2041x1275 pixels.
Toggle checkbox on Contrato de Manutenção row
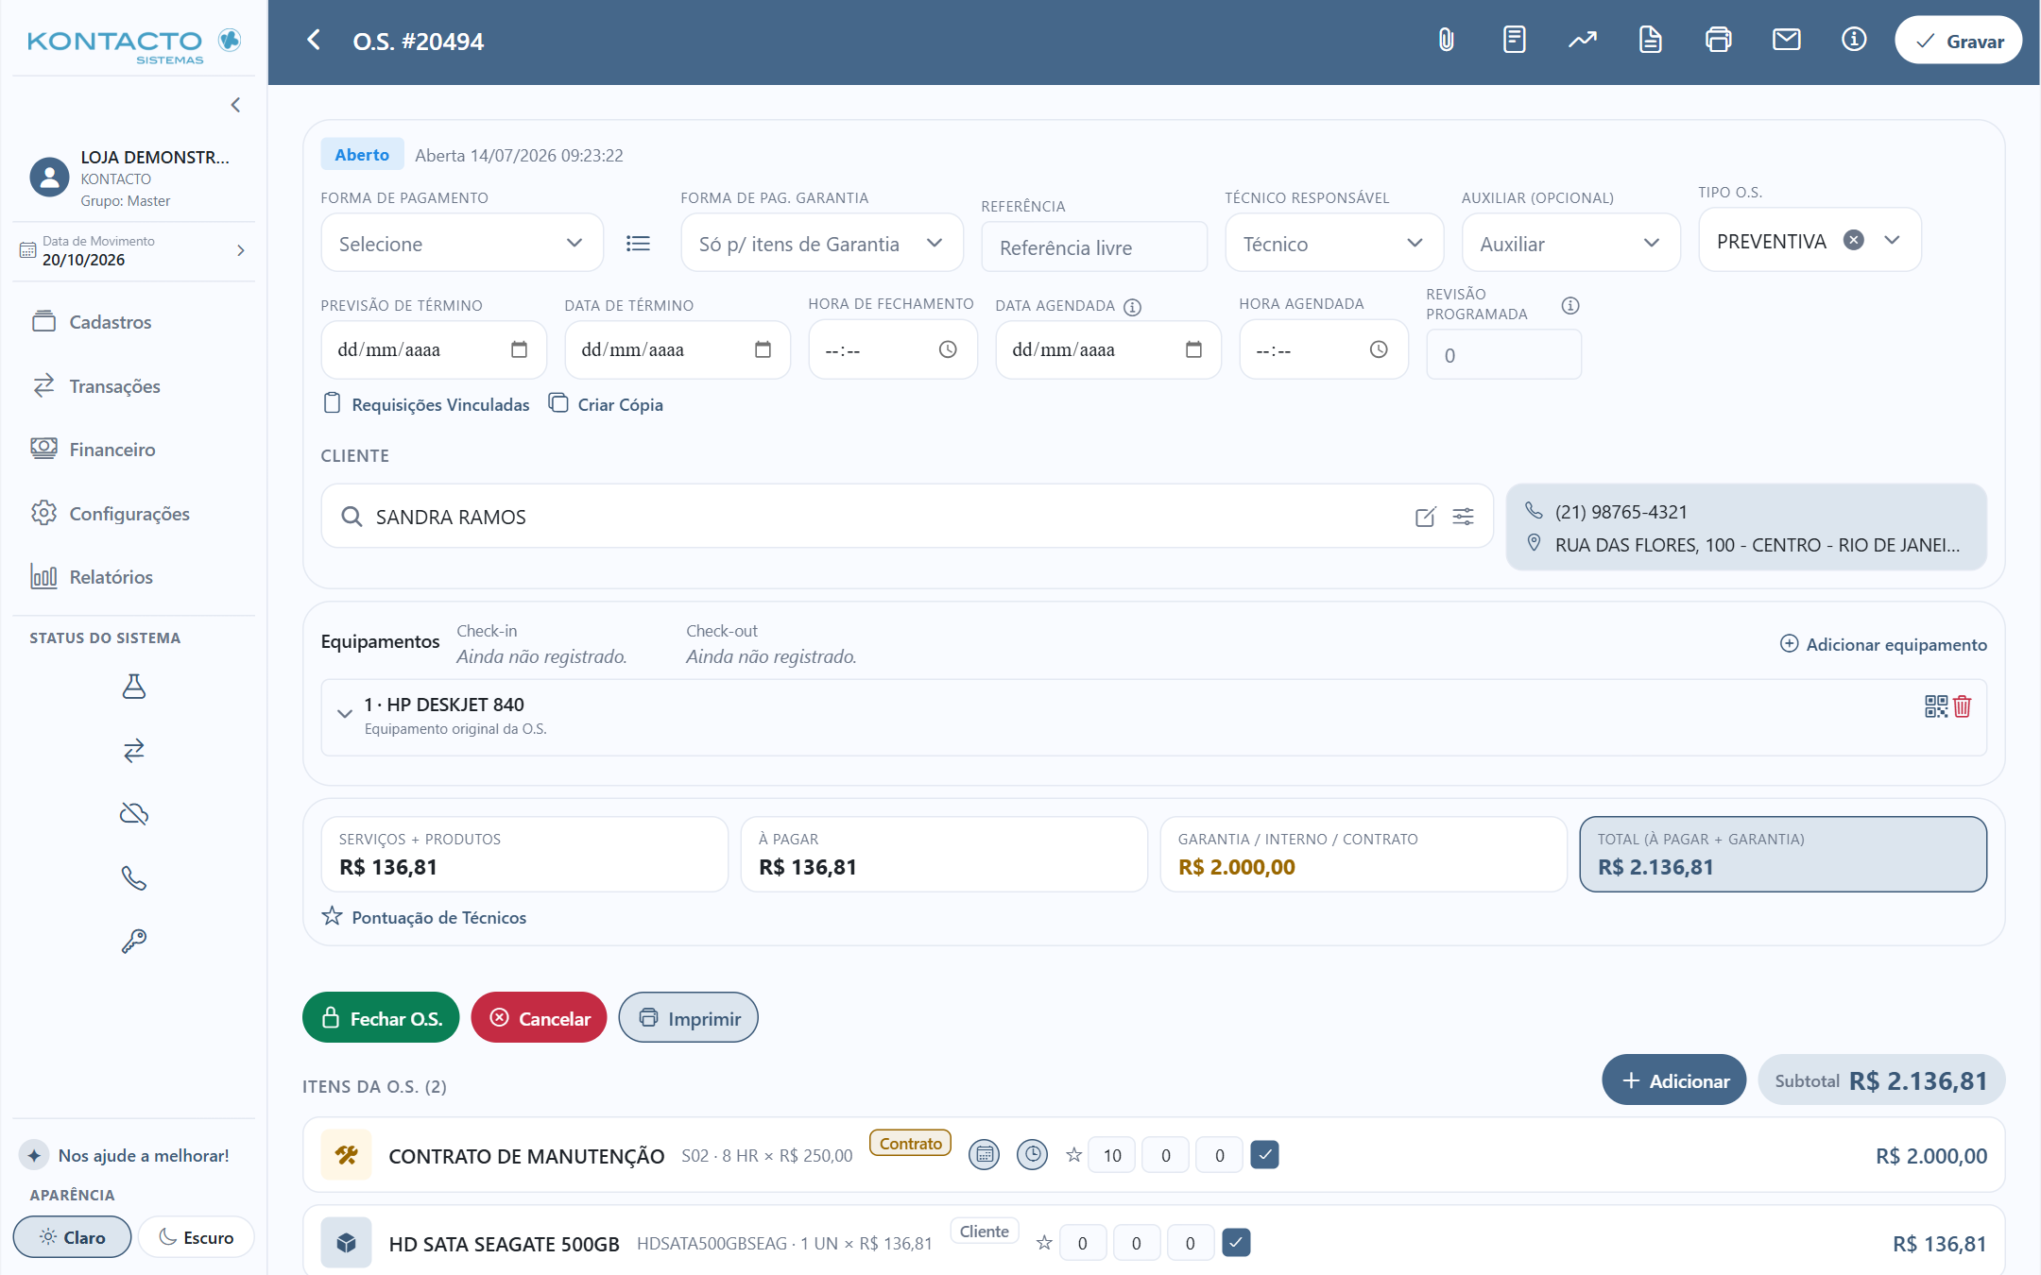click(1264, 1154)
